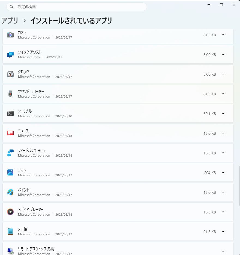
Task: Click the クロック app icon
Action: (x=10, y=74)
